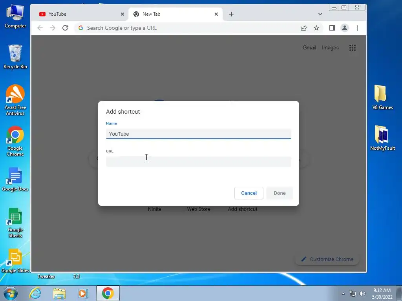This screenshot has height=301, width=402.
Task: Select the V8 Games folder
Action: tap(382, 97)
